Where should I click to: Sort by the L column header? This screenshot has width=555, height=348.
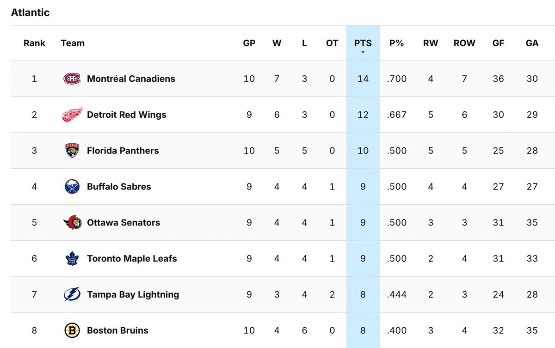[x=304, y=43]
